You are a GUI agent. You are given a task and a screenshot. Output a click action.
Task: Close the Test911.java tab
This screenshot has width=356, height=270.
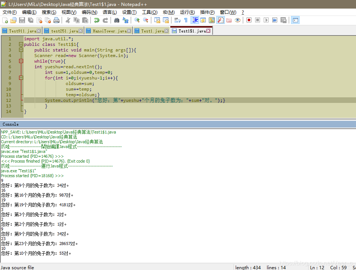tap(38, 31)
